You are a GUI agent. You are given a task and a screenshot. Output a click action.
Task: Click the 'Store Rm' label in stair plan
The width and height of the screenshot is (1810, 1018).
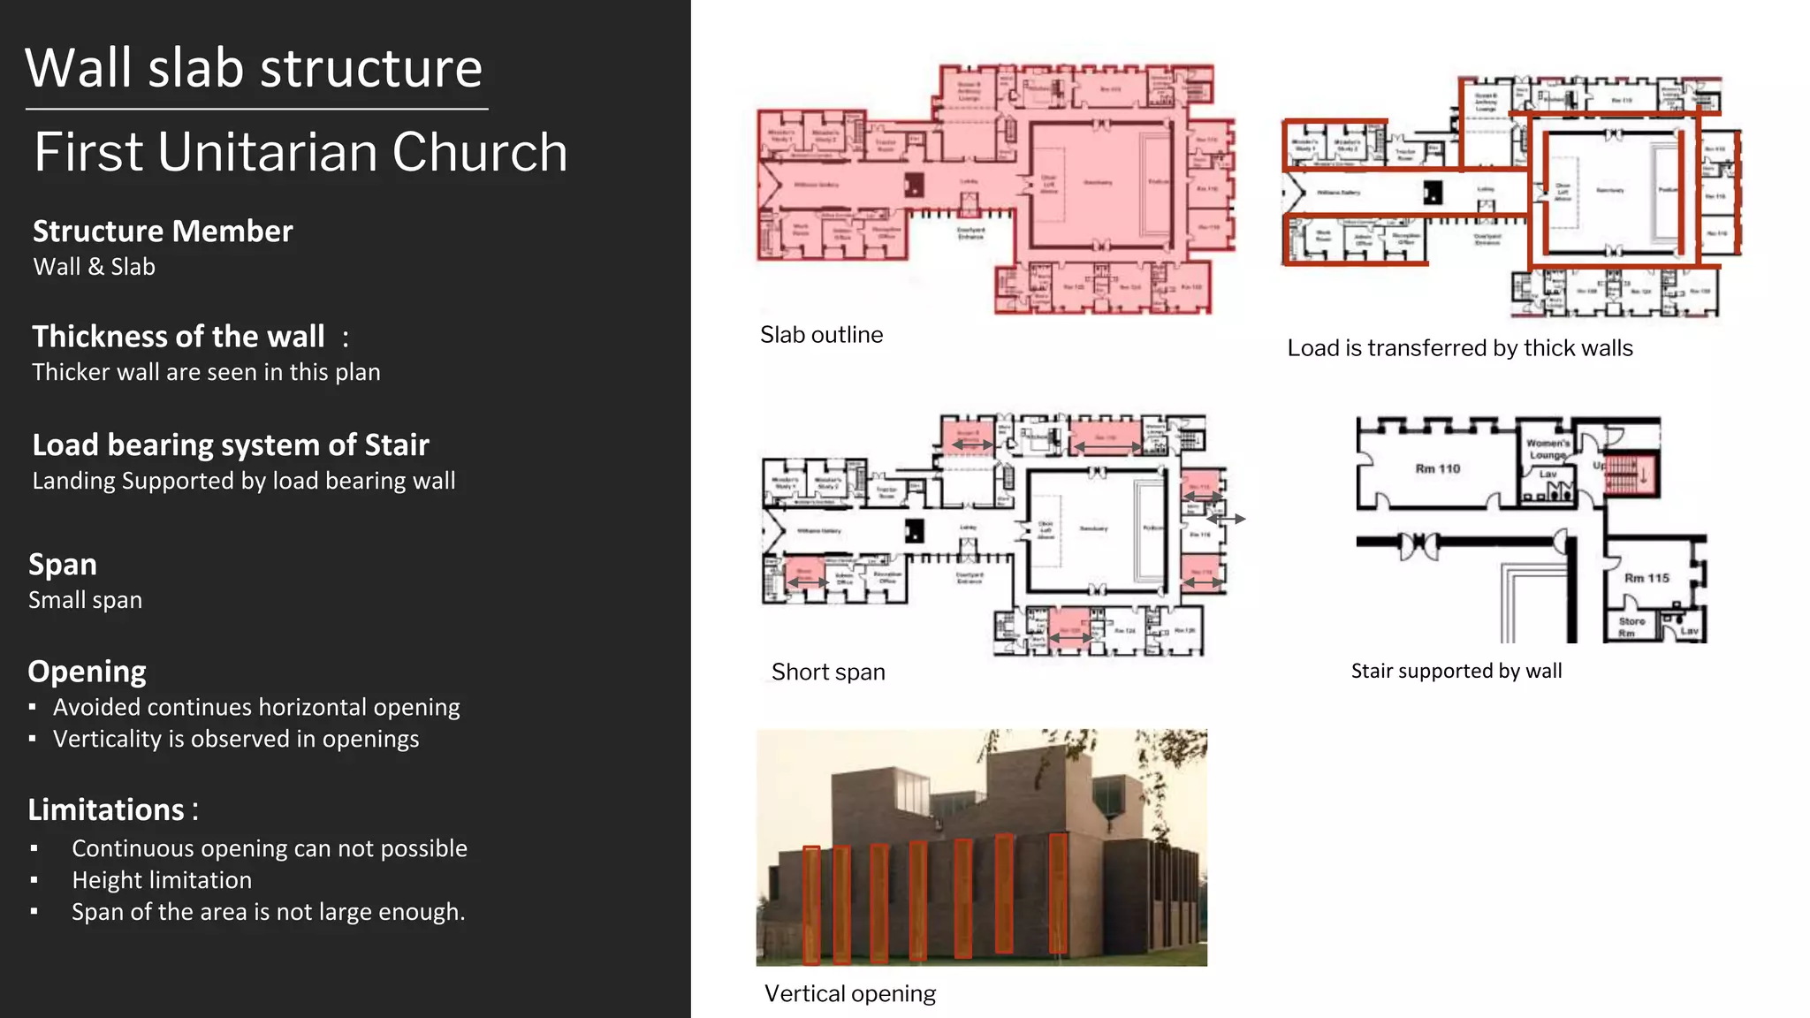click(x=1631, y=627)
